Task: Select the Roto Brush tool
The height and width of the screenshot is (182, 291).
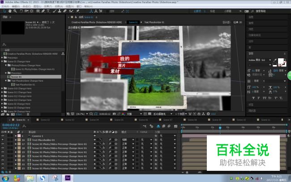Action: 71,11
